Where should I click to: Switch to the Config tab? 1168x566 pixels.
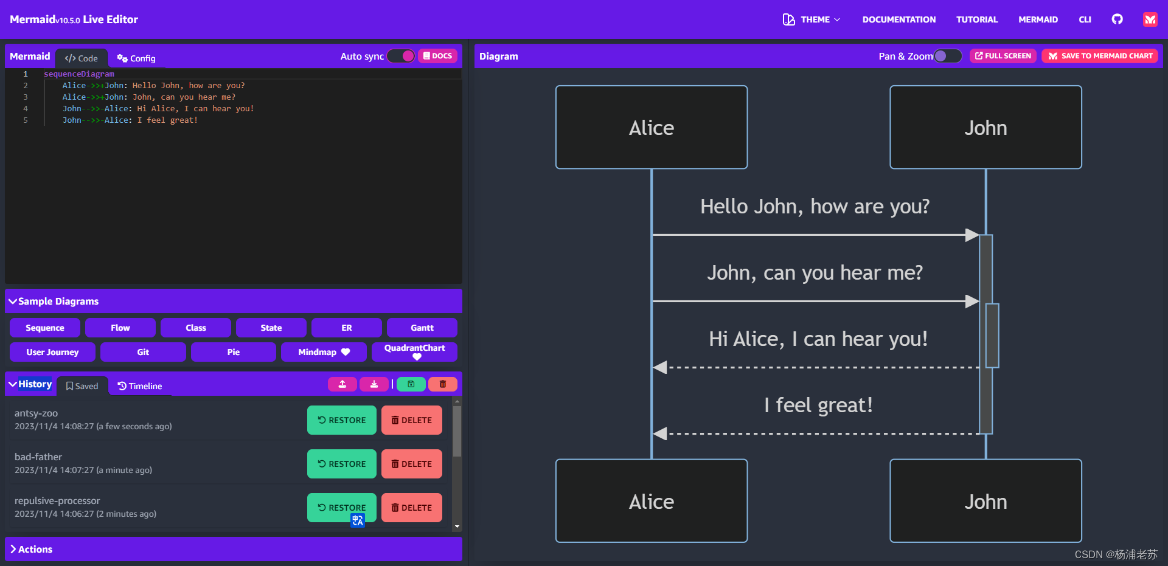pos(136,58)
